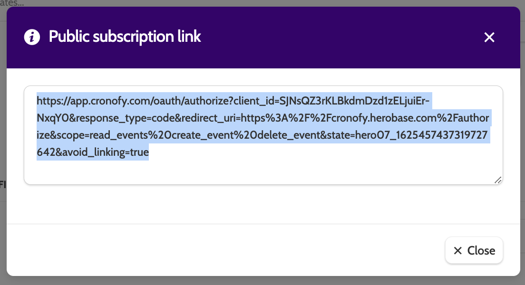Click the URL line beginning 'NxqY0&response_type'

(x=263, y=118)
